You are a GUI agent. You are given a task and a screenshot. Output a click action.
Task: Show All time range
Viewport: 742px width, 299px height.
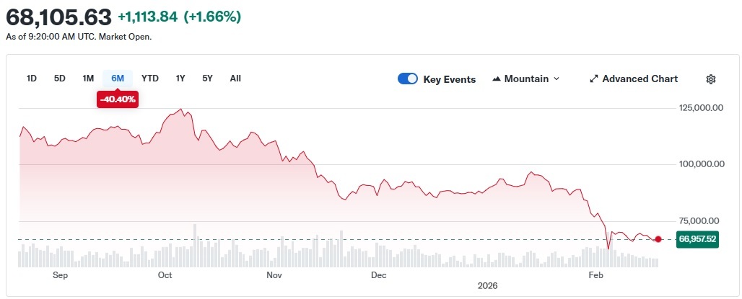235,78
